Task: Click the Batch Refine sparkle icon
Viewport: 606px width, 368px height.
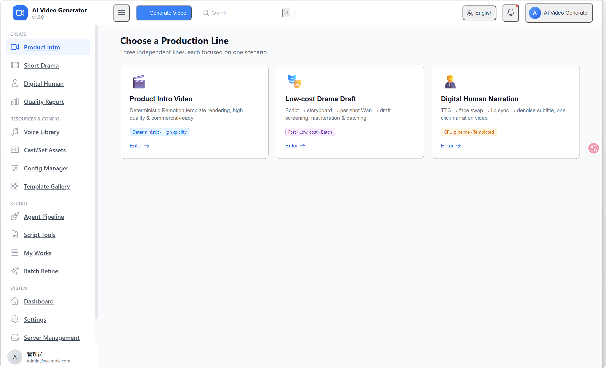Action: (15, 271)
